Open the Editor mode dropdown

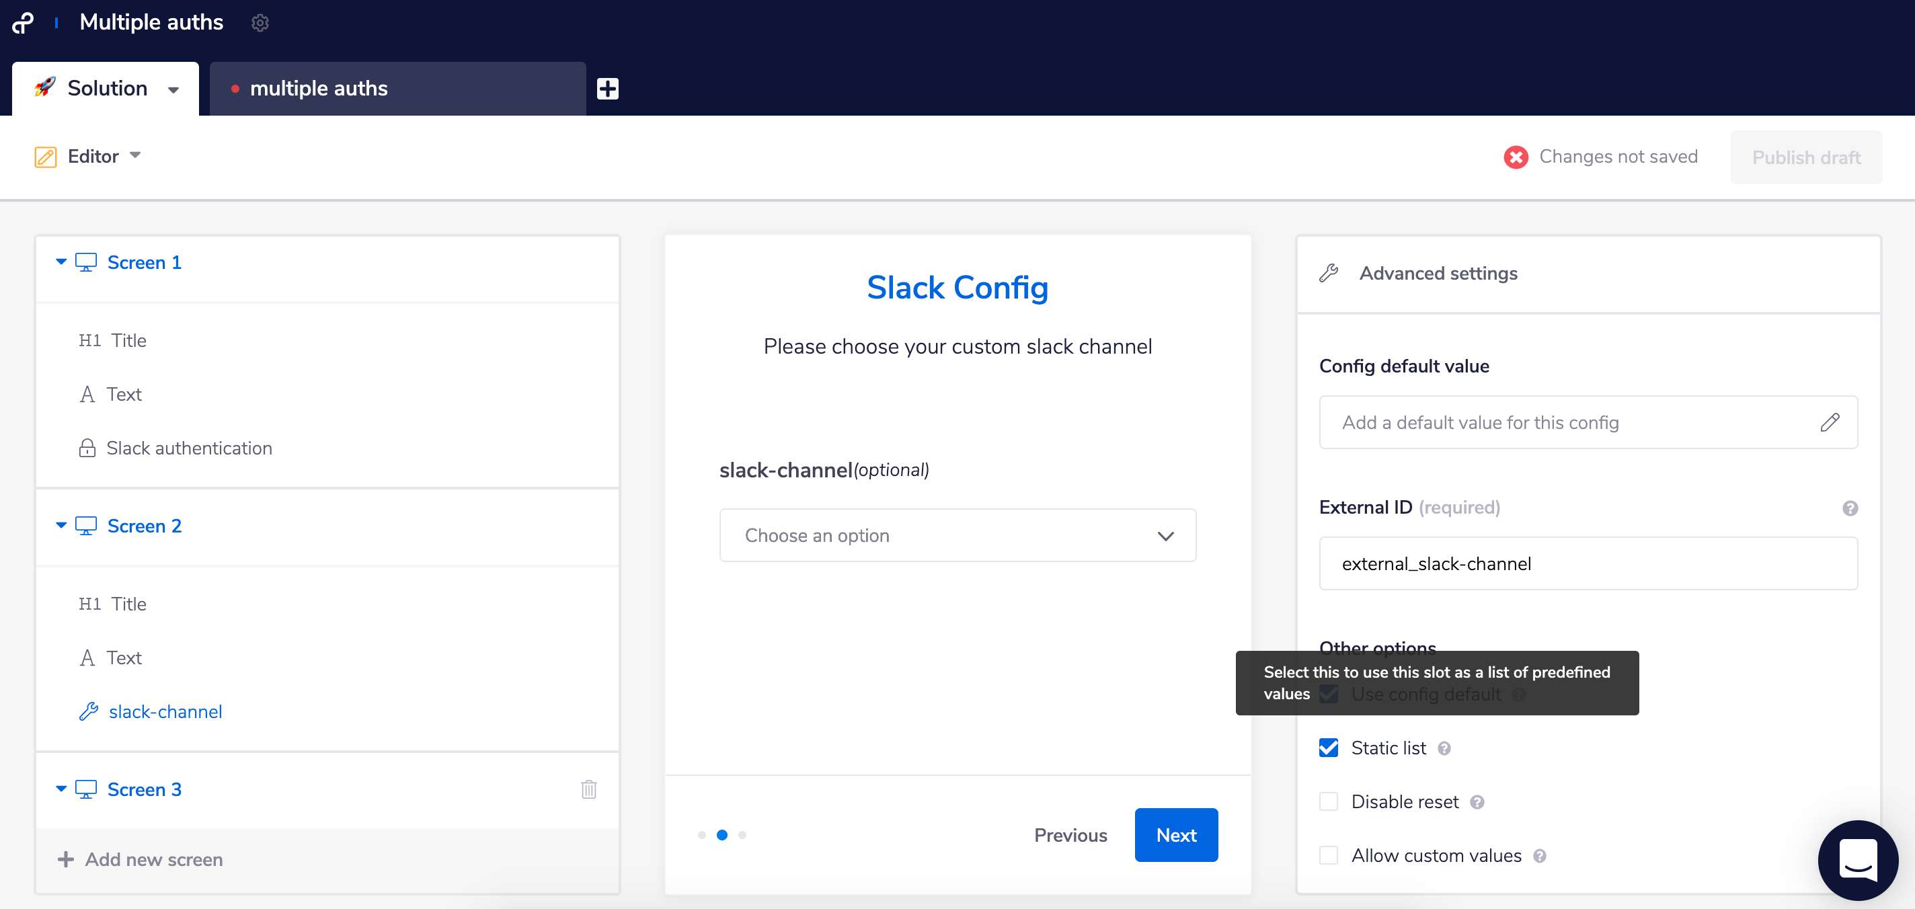click(134, 155)
